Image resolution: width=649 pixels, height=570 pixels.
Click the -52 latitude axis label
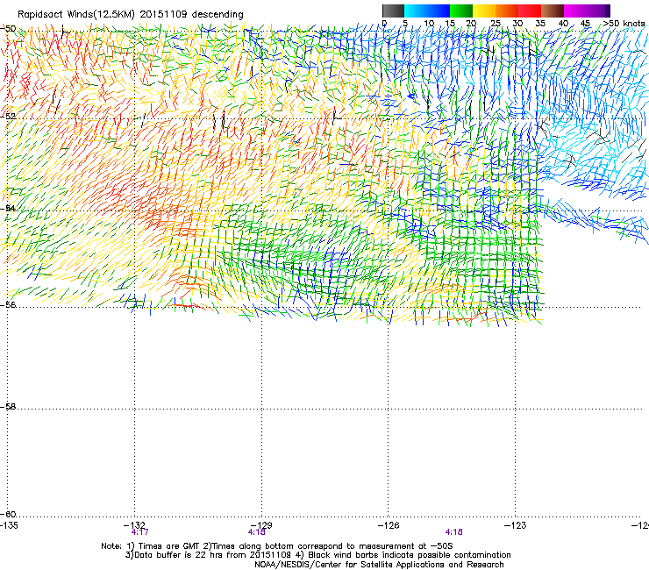pos(8,117)
